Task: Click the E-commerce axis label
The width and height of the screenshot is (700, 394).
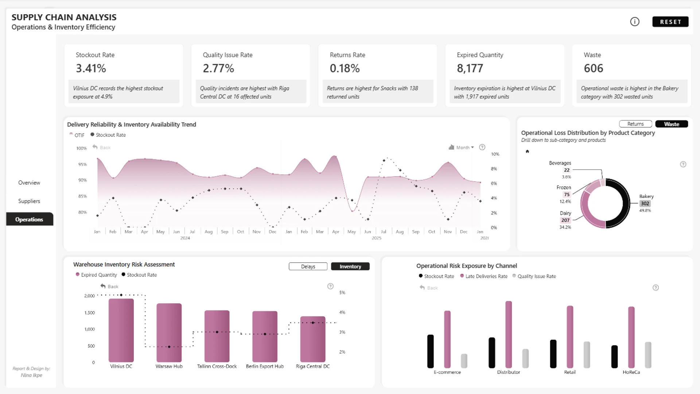Action: (x=447, y=372)
